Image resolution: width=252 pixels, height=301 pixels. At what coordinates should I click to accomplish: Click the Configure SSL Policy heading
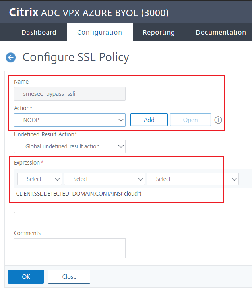[76, 57]
